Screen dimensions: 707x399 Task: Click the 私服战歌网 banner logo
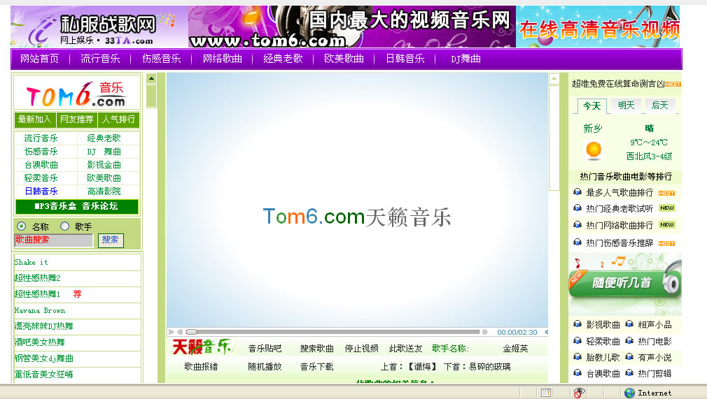(99, 27)
